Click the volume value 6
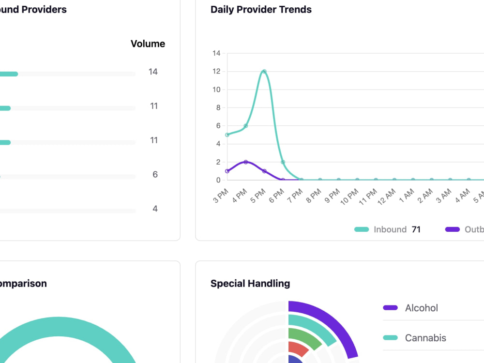The image size is (484, 363). [155, 175]
